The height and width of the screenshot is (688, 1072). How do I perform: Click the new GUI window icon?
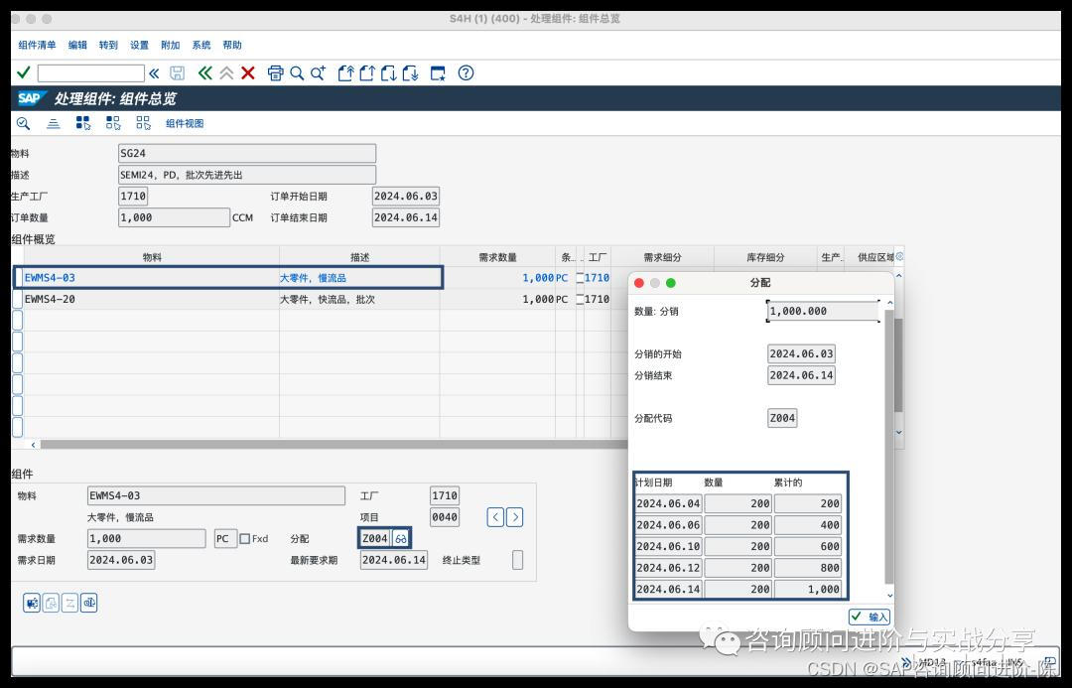(438, 73)
